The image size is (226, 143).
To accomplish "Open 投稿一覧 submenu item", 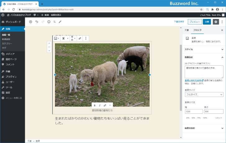I will point(6,35).
